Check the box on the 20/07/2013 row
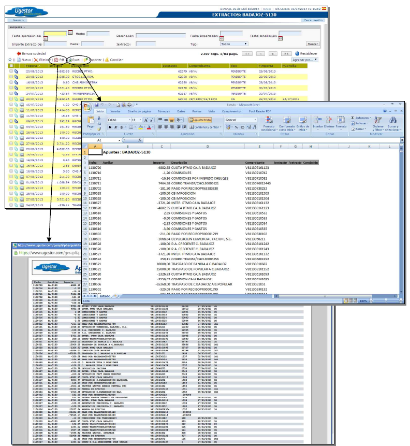The height and width of the screenshot is (446, 410). pyautogui.click(x=11, y=99)
